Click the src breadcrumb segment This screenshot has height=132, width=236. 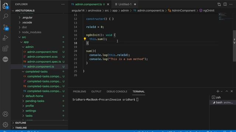pos(107,11)
